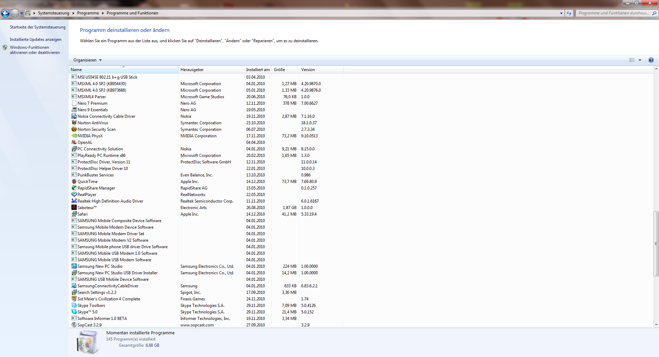Click the Nokia Connectivity Cable Driver icon

(x=74, y=116)
